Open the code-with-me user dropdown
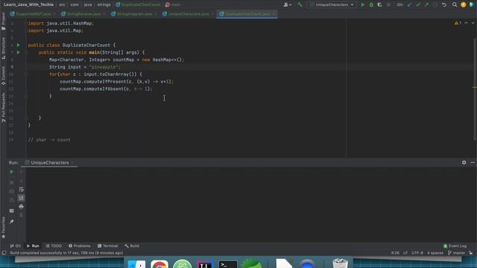The width and height of the screenshot is (477, 268). pyautogui.click(x=288, y=4)
